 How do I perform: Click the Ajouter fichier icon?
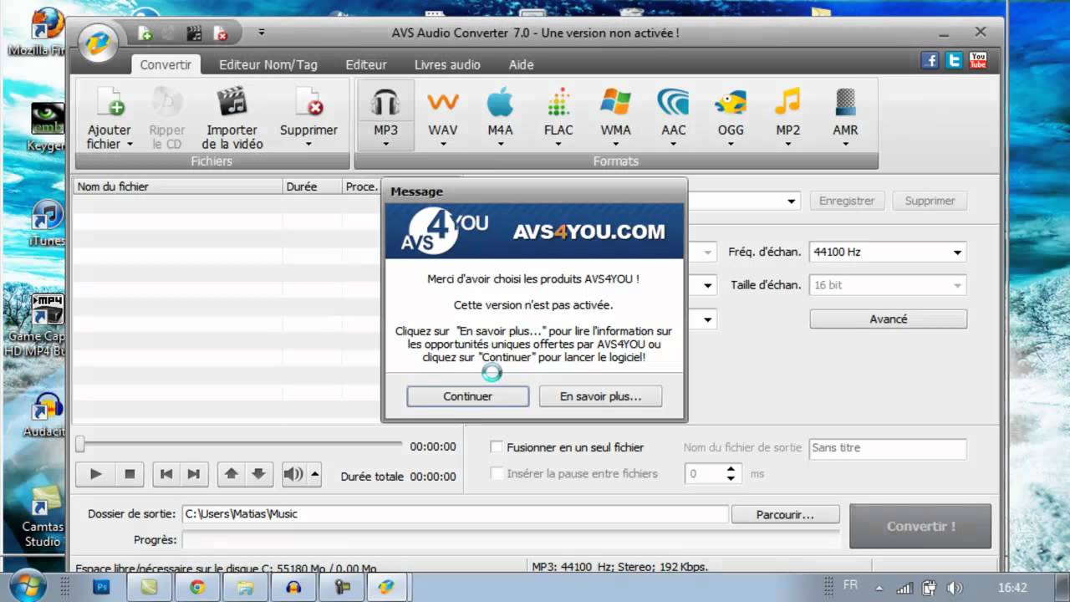pos(110,103)
